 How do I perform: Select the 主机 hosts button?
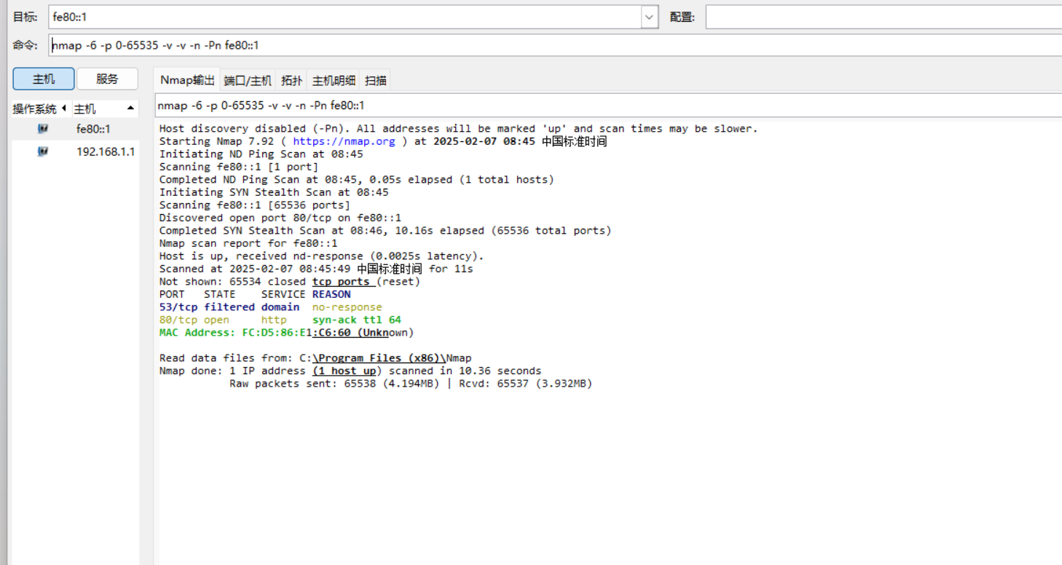click(x=44, y=79)
